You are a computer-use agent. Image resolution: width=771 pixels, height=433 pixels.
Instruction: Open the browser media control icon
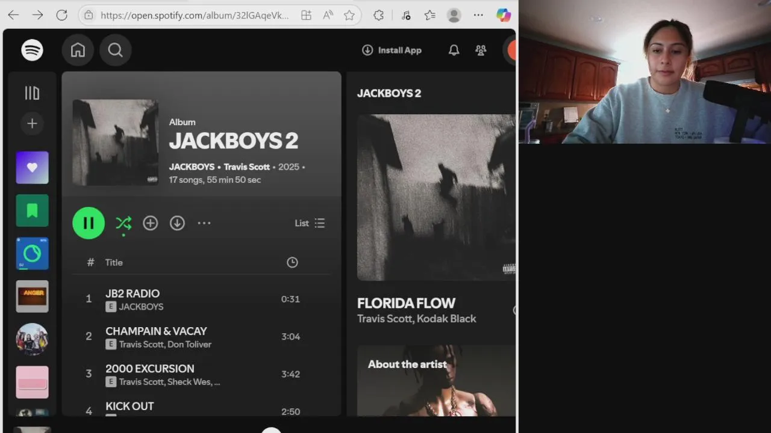coord(405,15)
